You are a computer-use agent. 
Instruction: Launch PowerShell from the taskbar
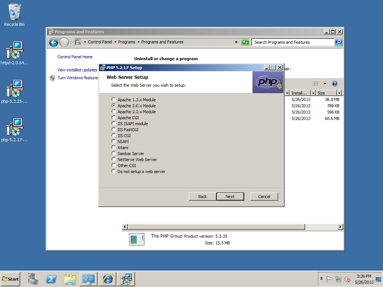51,279
